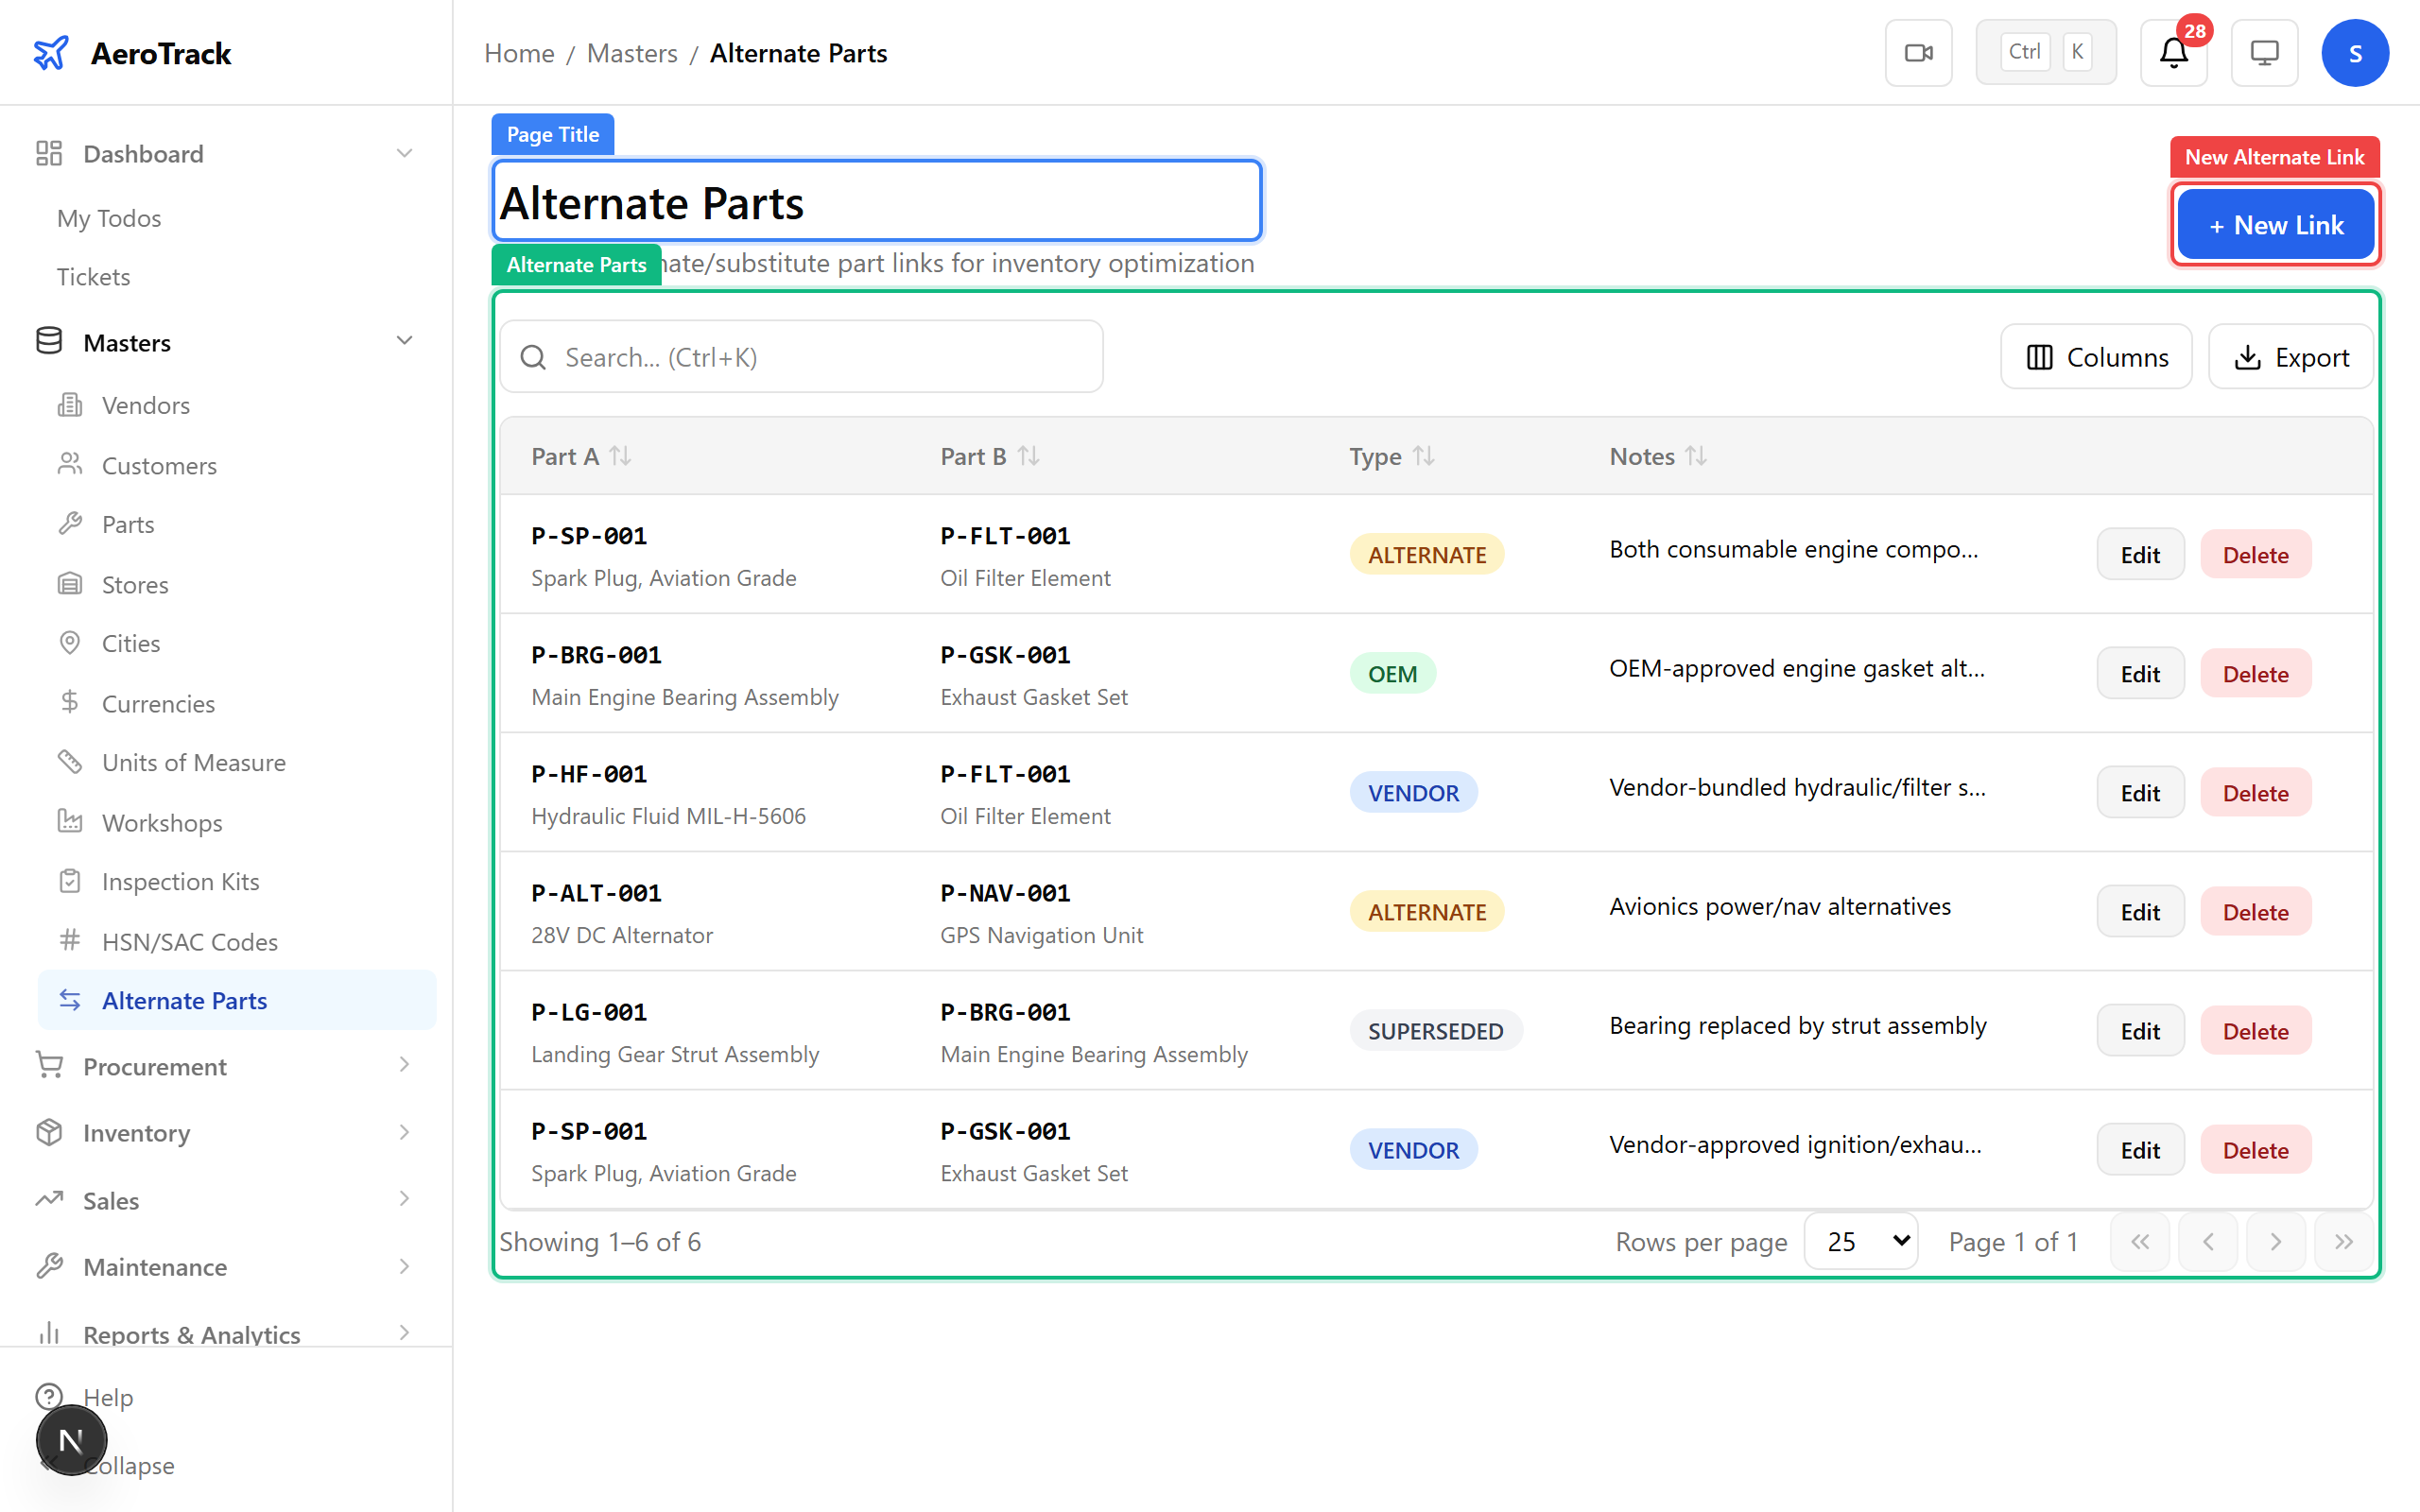Open the notifications bell
This screenshot has height=1512, width=2420.
tap(2172, 53)
